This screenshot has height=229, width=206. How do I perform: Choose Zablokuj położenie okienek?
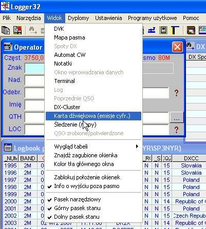pyautogui.click(x=93, y=177)
